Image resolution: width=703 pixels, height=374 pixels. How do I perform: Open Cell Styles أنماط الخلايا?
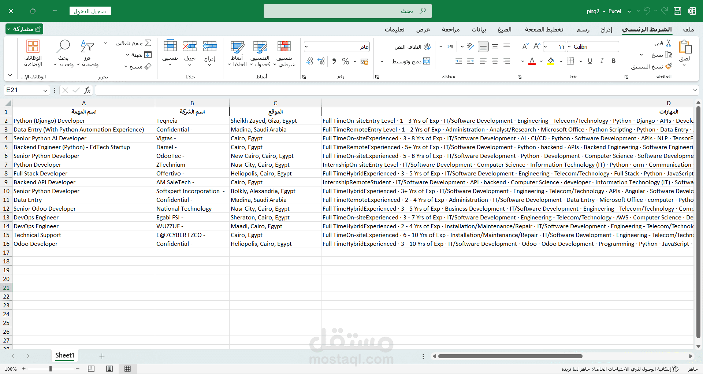click(237, 53)
